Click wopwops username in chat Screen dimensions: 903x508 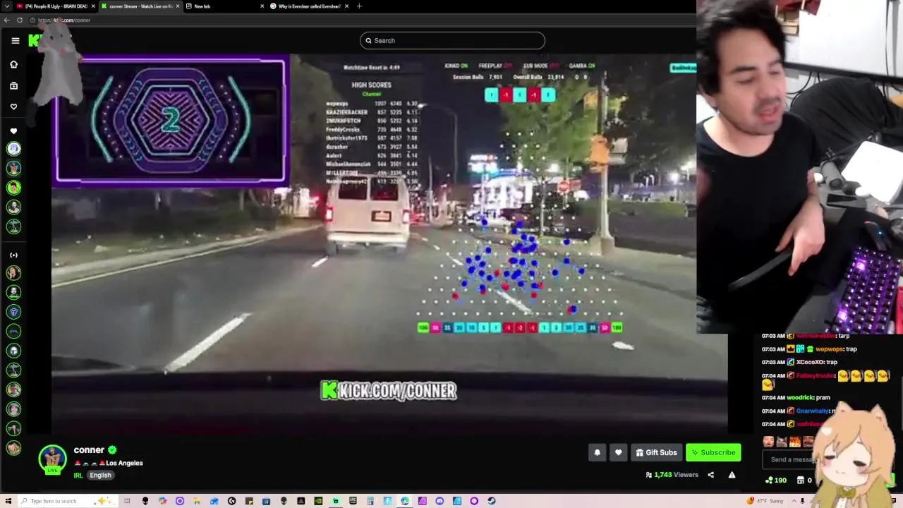point(828,349)
